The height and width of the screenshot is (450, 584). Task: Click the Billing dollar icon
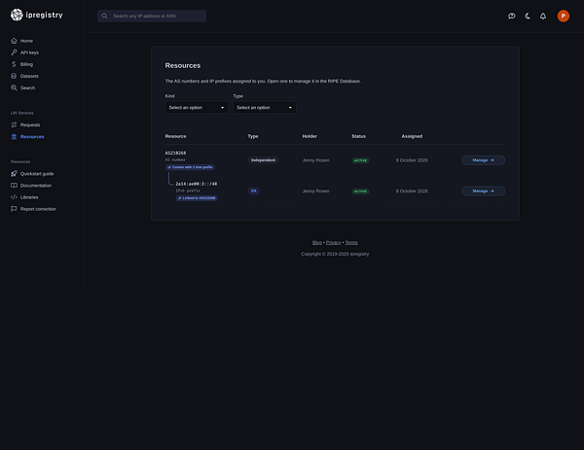pos(14,64)
